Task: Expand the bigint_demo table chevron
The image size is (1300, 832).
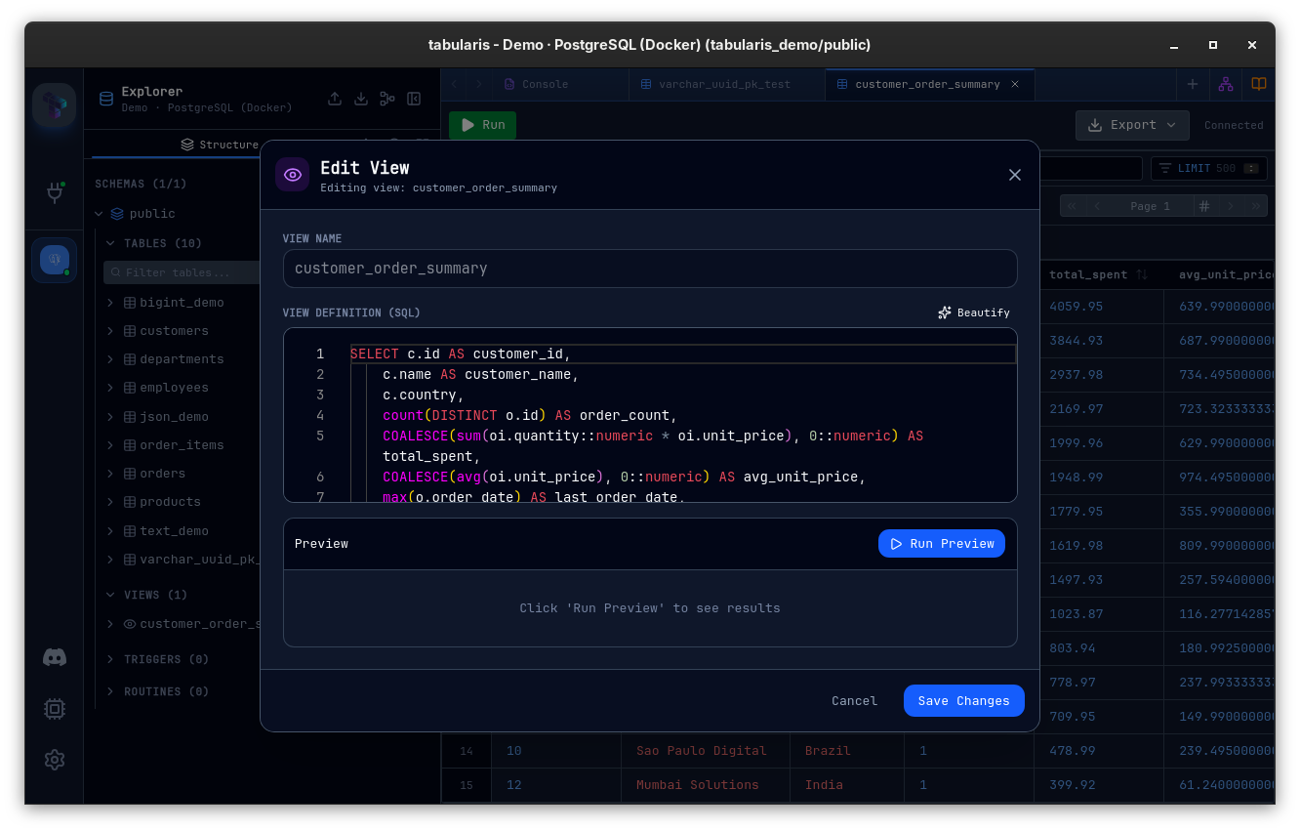Action: click(110, 303)
